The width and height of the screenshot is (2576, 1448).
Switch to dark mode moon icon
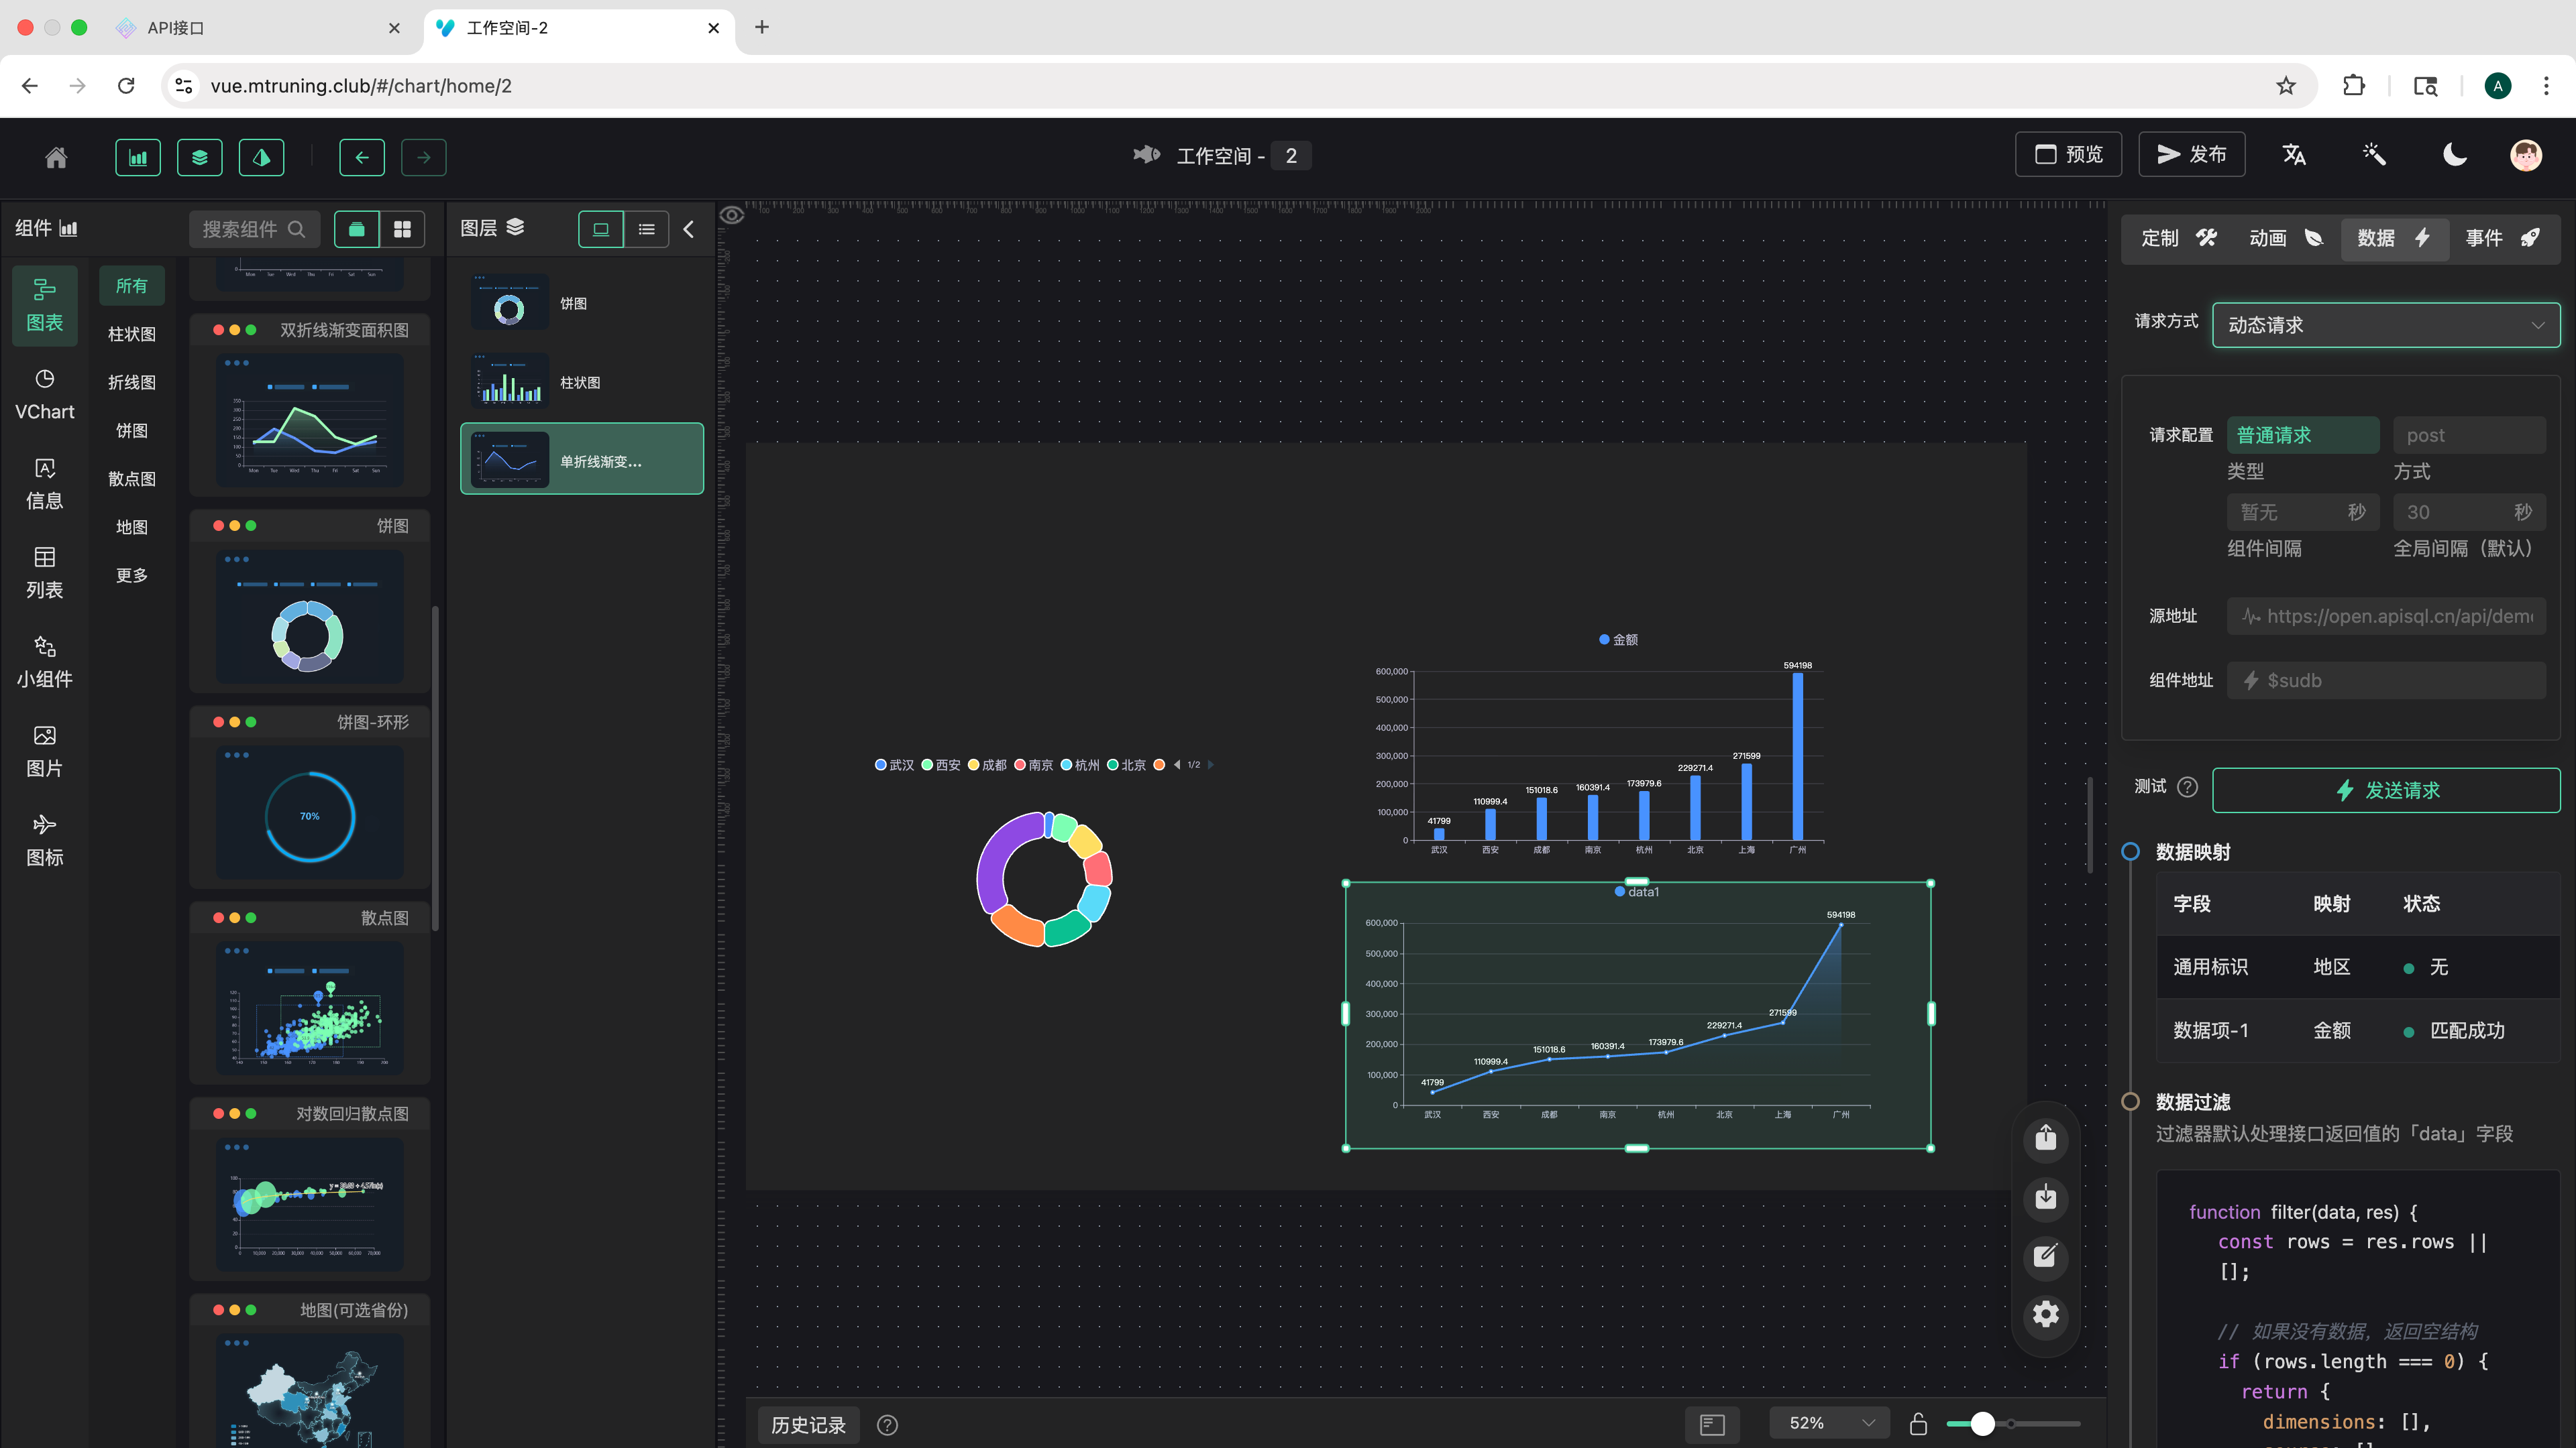(x=2455, y=155)
